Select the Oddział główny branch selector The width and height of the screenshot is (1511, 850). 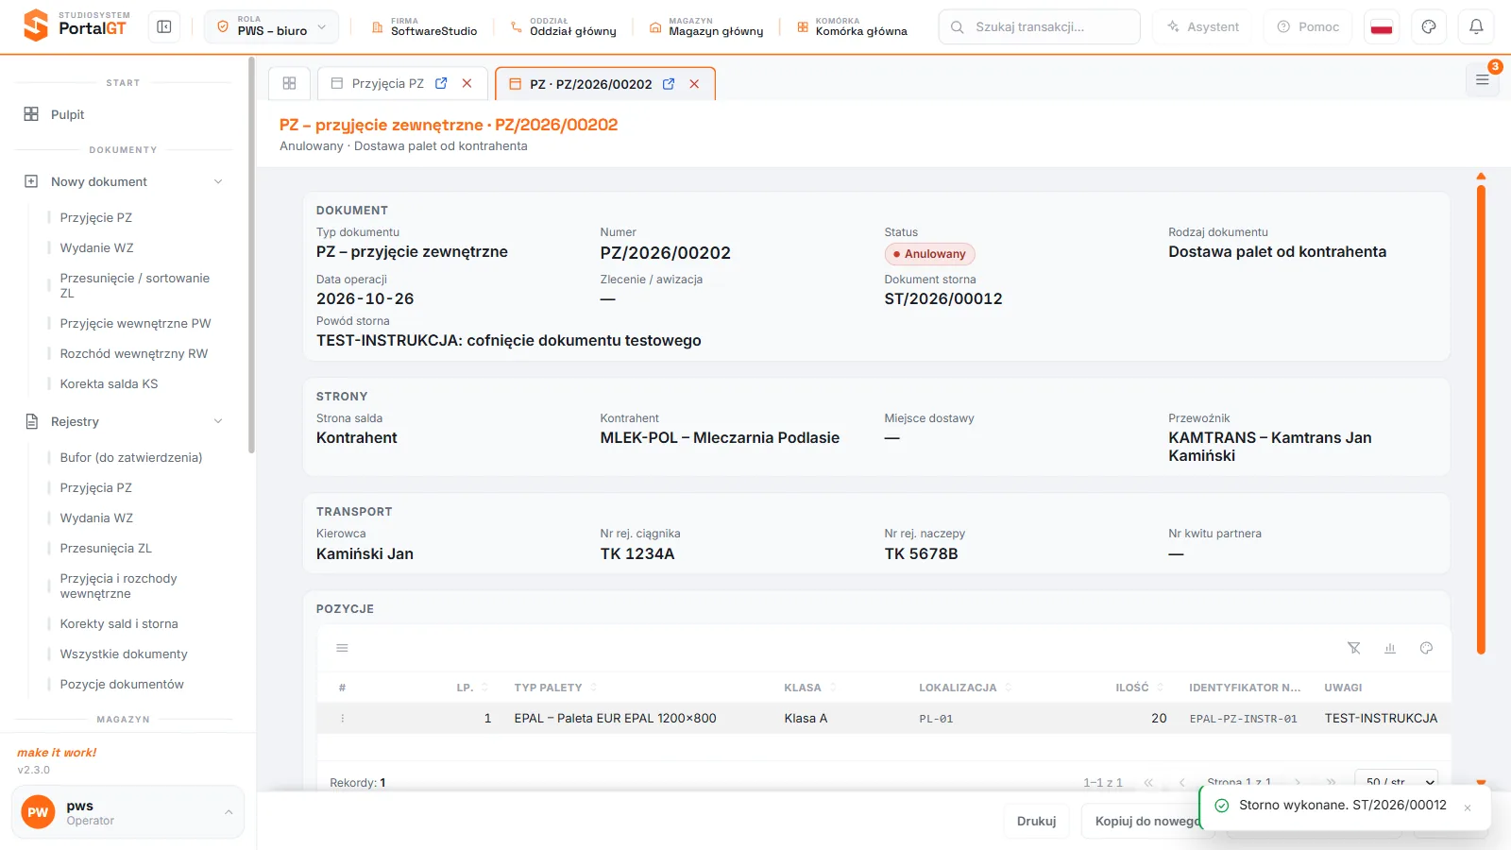coord(564,27)
